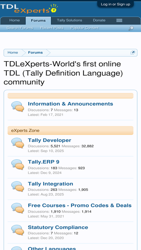The width and height of the screenshot is (141, 250).
Task: Open Popular Content sub-navigation item
Action: click(x=85, y=28)
